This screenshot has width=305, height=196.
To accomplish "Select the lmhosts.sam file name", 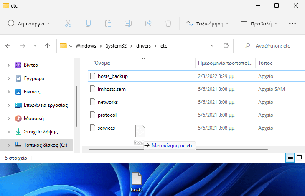I will coord(112,89).
